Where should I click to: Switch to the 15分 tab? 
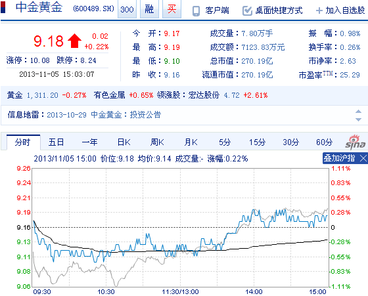click(x=257, y=142)
